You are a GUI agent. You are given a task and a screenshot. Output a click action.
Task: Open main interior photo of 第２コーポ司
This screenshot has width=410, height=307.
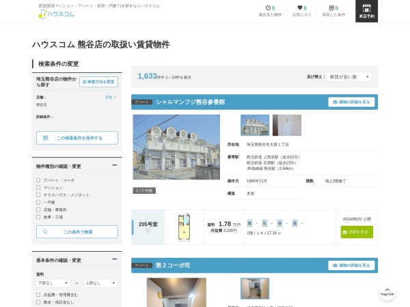tap(176, 293)
